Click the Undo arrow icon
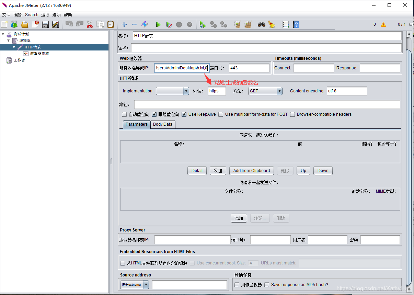 pyautogui.click(x=69, y=24)
